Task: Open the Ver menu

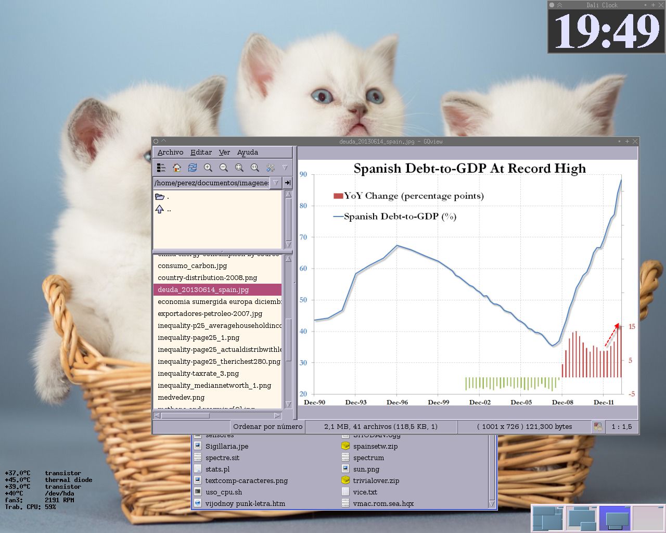Action: tap(224, 152)
